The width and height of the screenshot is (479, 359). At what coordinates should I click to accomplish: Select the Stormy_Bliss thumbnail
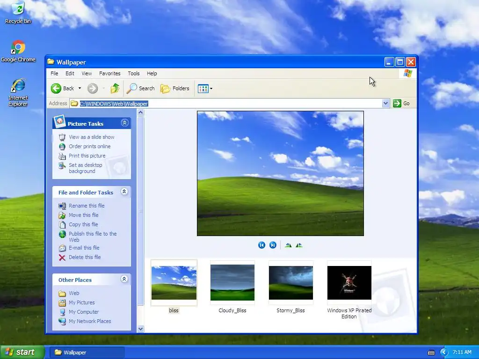click(x=290, y=283)
